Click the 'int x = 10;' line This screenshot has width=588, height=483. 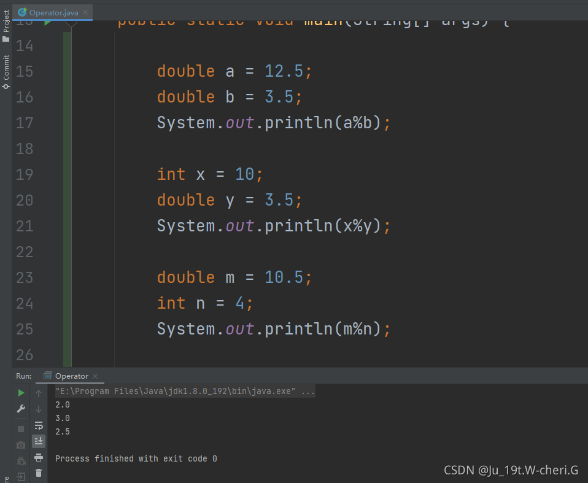tap(210, 174)
